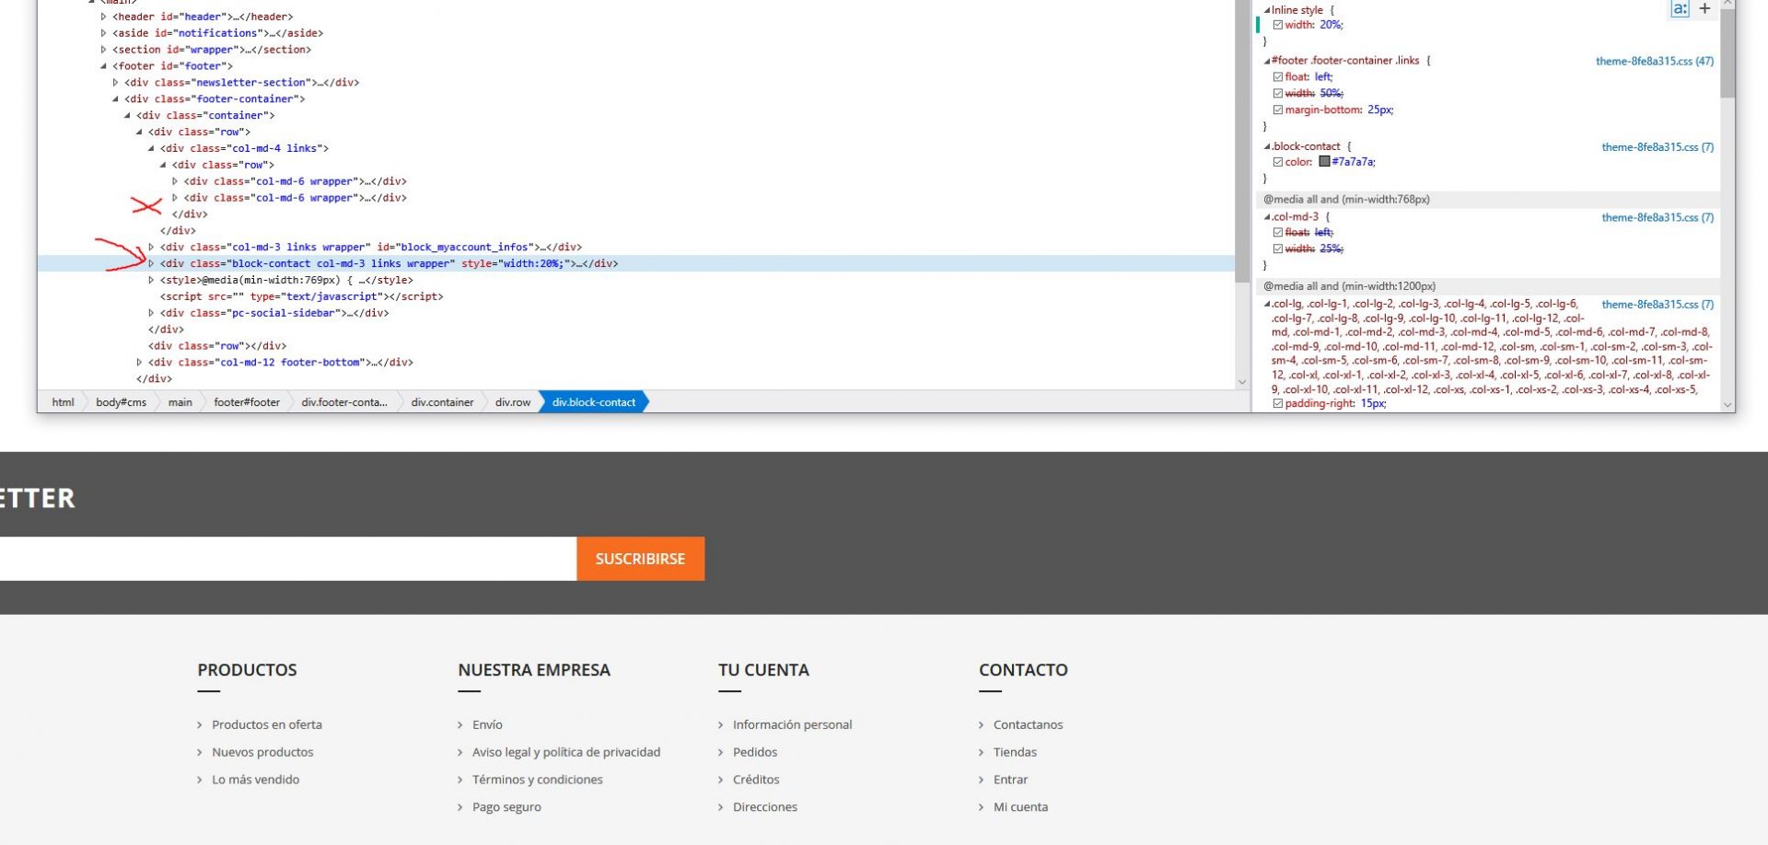Open Productos en oferta footer link
This screenshot has width=1768, height=845.
tap(267, 725)
